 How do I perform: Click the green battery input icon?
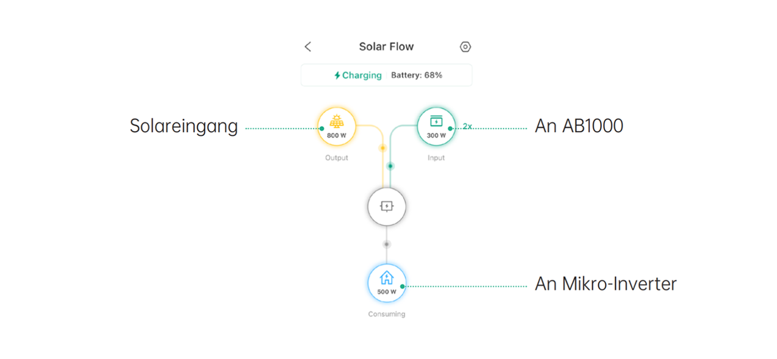pyautogui.click(x=436, y=121)
